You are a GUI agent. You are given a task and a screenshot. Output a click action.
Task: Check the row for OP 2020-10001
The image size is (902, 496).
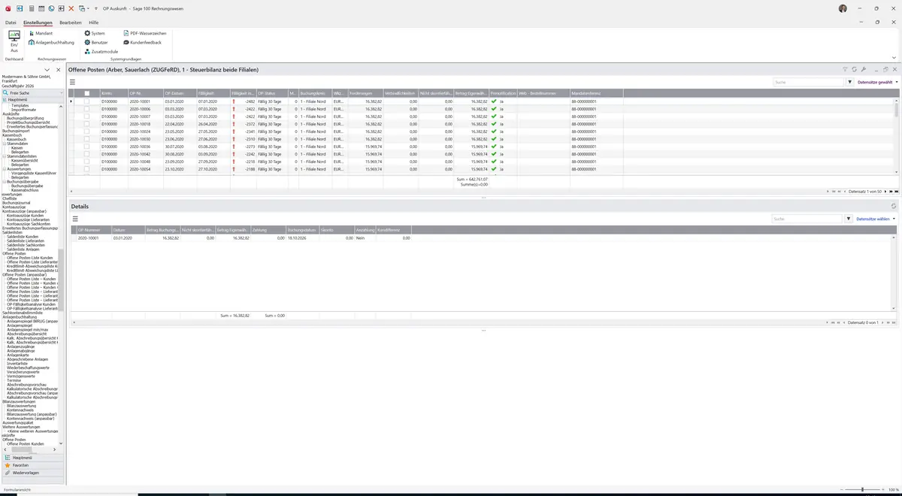click(86, 101)
